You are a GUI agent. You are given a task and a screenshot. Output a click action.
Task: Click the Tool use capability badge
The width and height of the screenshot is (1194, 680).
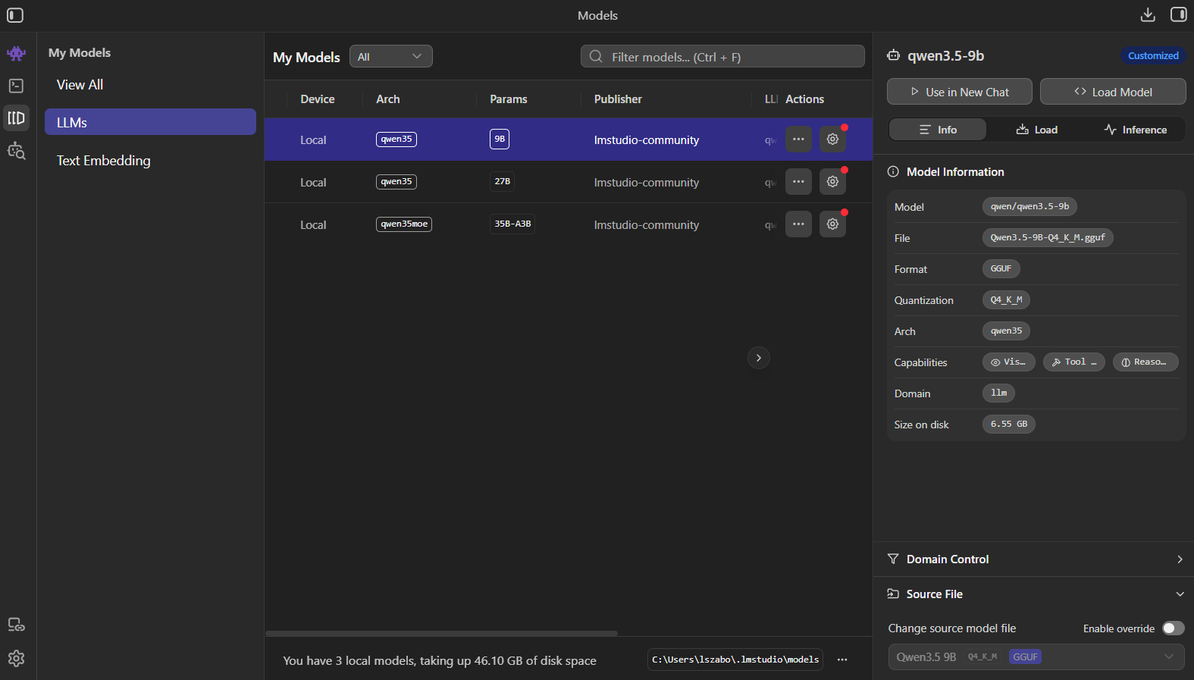point(1073,362)
